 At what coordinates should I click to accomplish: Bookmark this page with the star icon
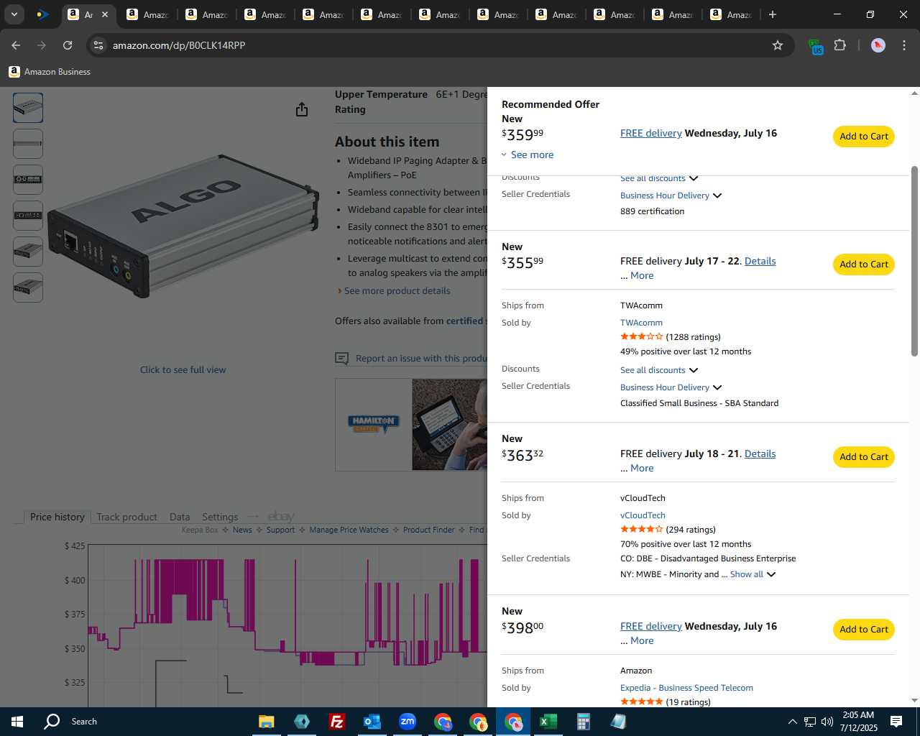pyautogui.click(x=778, y=45)
